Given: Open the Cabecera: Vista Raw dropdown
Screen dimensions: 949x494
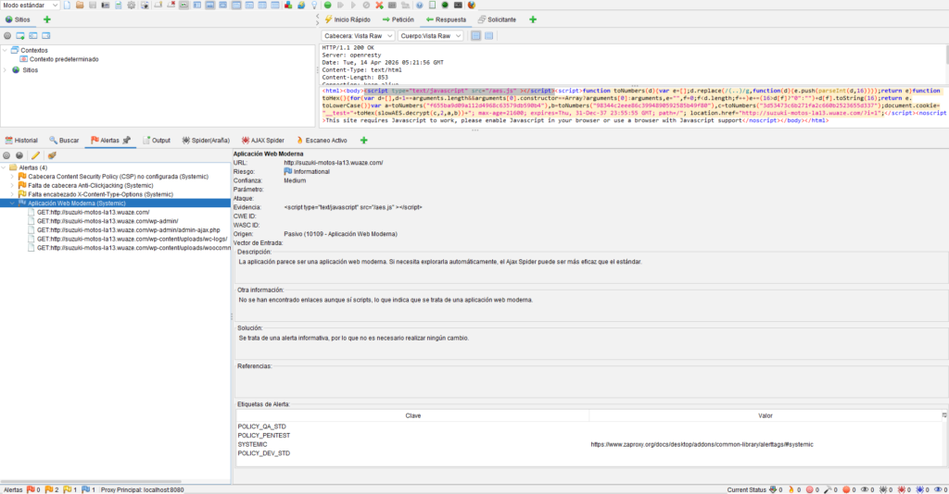Looking at the screenshot, I should [x=358, y=36].
